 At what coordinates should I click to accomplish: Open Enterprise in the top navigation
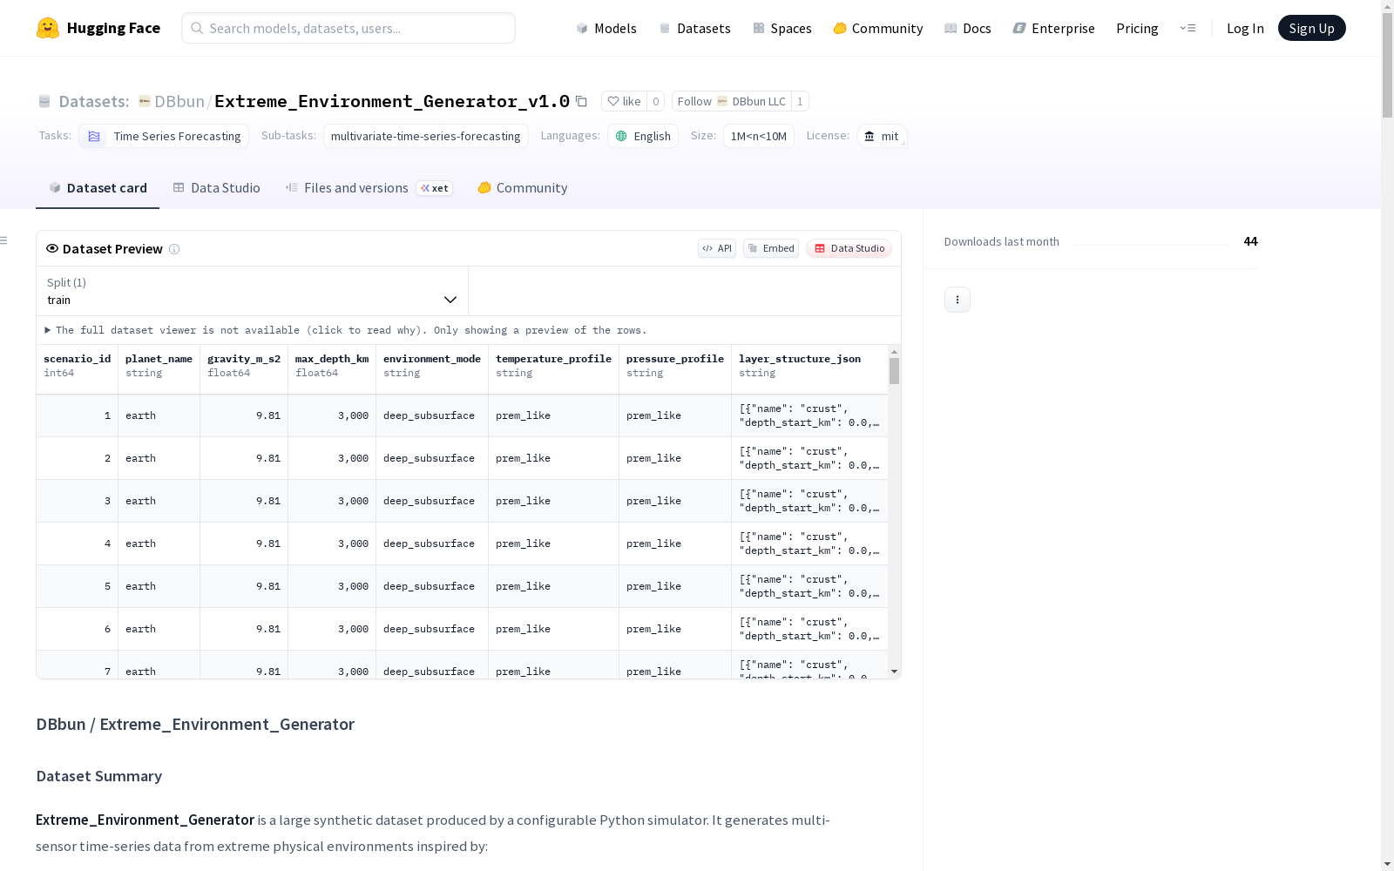click(1054, 28)
